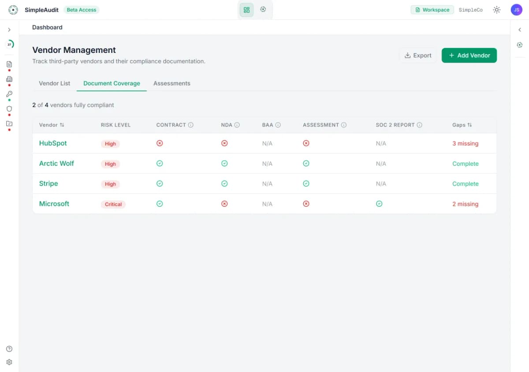Export the vendor data
Screen dimensions: 529x372
(x=417, y=55)
